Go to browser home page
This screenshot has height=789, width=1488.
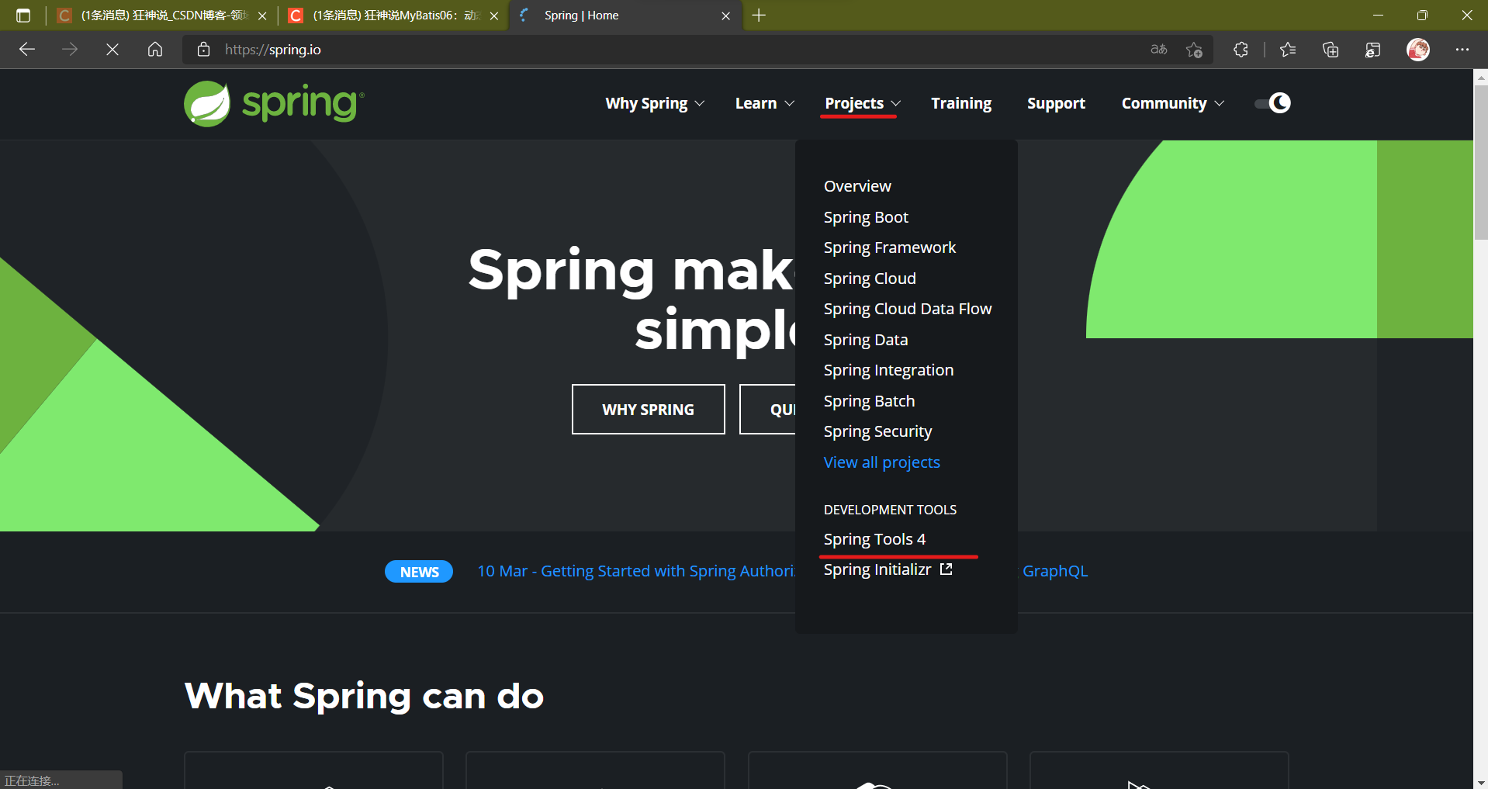coord(155,50)
